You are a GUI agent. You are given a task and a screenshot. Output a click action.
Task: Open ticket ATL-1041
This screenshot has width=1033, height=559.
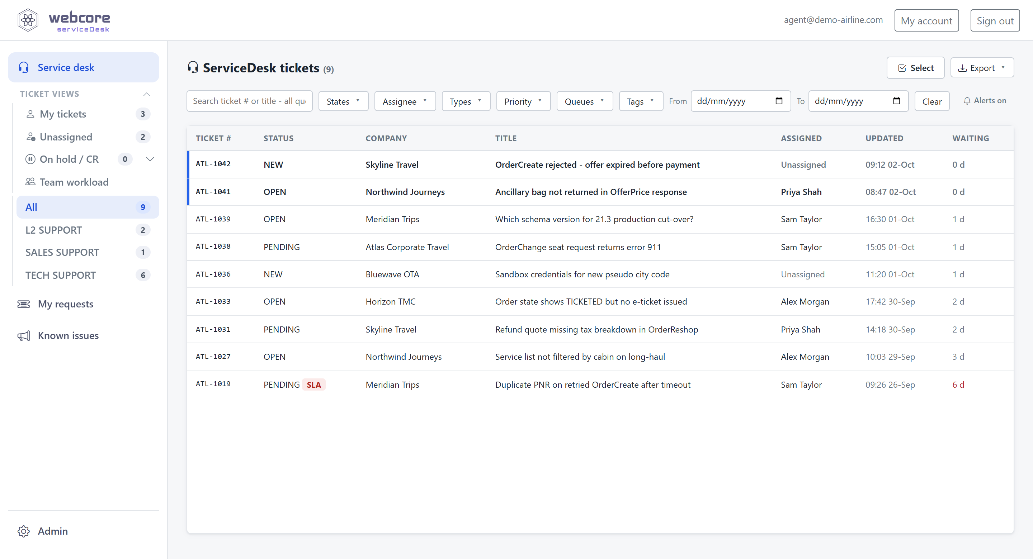[x=600, y=192]
